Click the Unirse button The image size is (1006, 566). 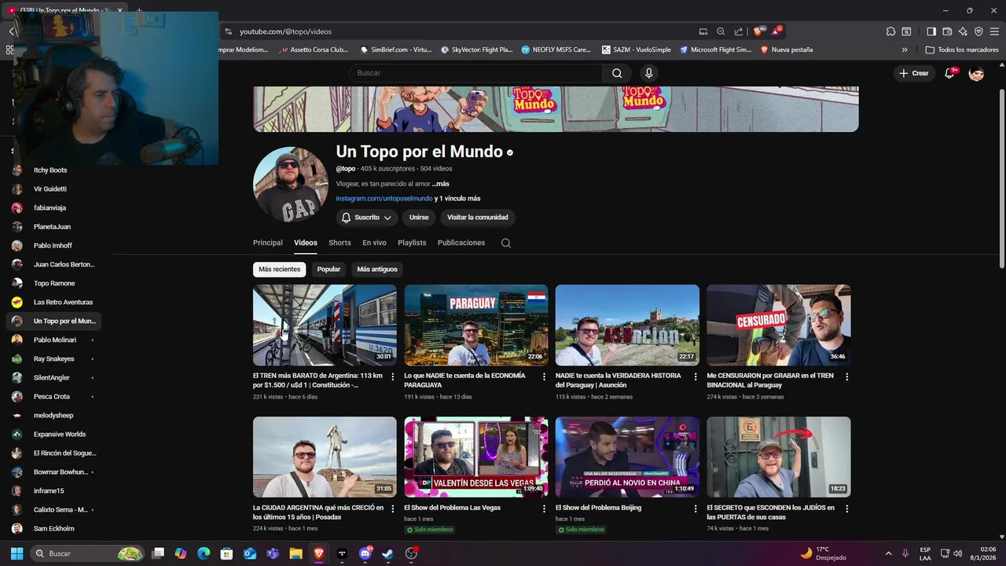tap(419, 218)
